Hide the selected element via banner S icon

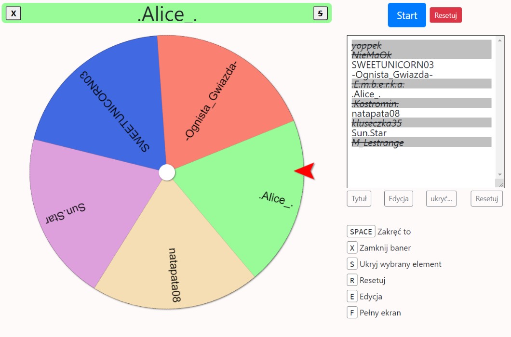coord(321,13)
